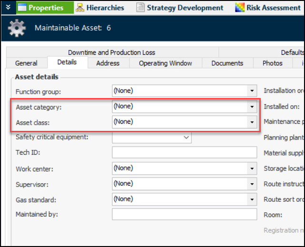Switch to the General tab
Screen dimensions: 305x247
click(x=26, y=63)
